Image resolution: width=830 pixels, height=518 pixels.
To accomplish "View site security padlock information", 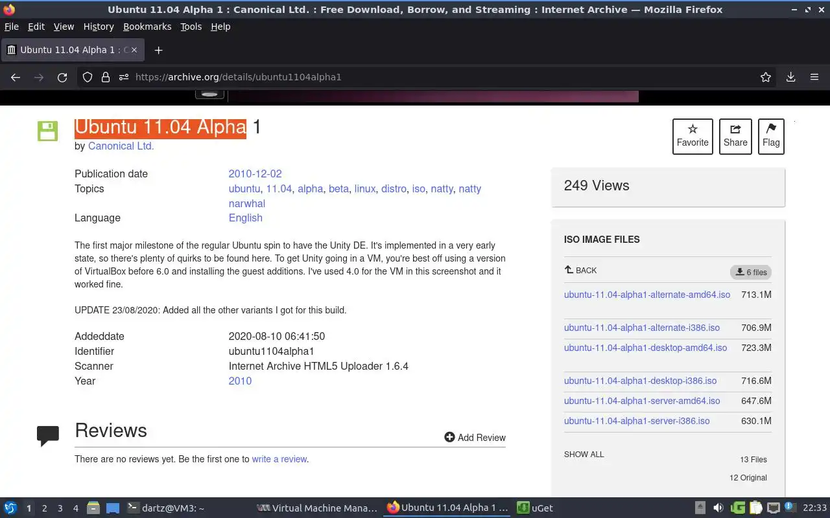I will pyautogui.click(x=105, y=77).
